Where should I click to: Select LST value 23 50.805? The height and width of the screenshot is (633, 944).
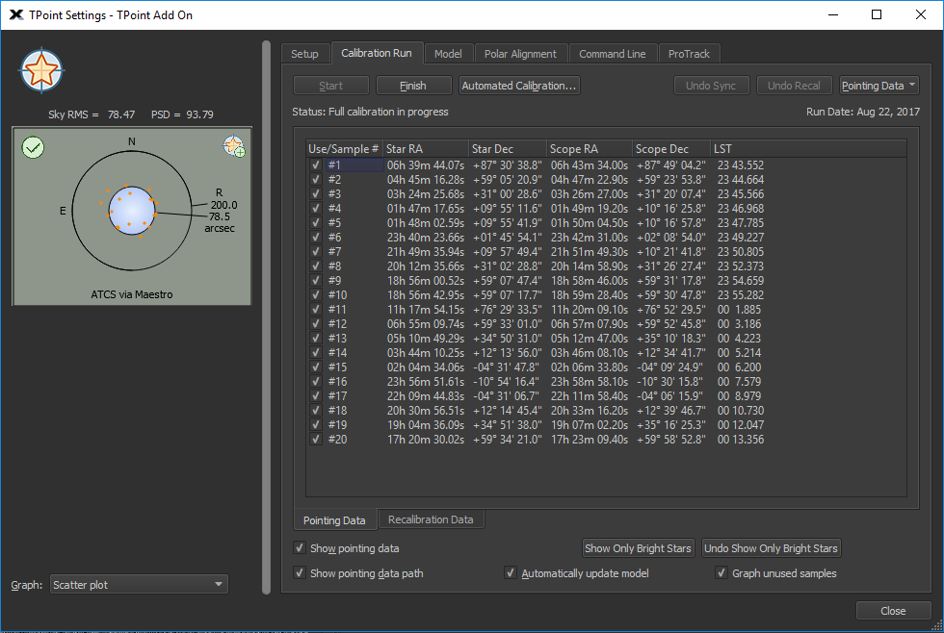pos(741,251)
